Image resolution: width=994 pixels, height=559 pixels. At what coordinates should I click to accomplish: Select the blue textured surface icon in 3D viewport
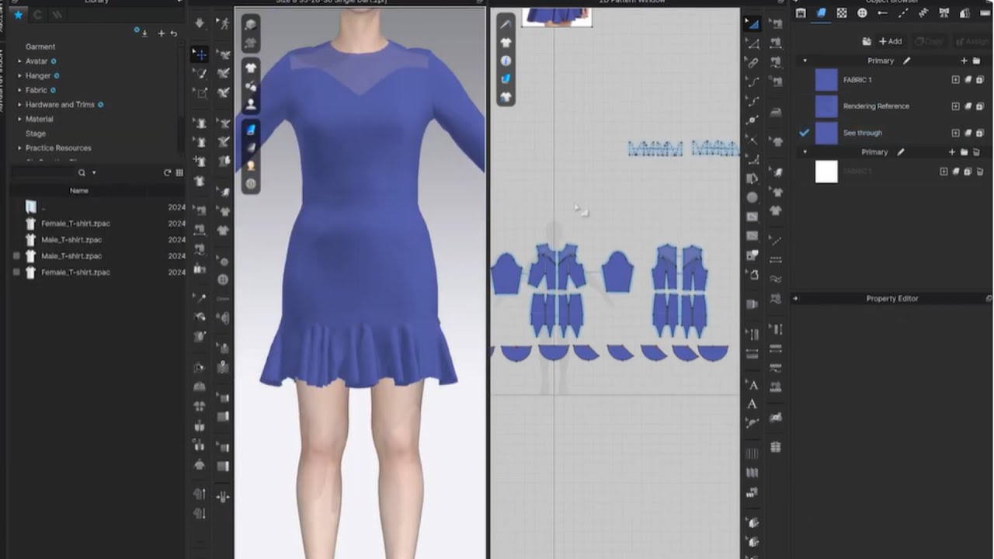point(251,130)
